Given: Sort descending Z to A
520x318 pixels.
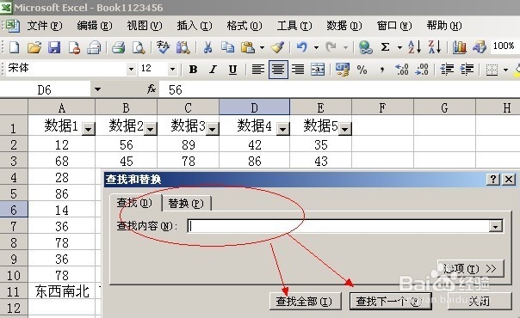Looking at the screenshot, I should 435,47.
